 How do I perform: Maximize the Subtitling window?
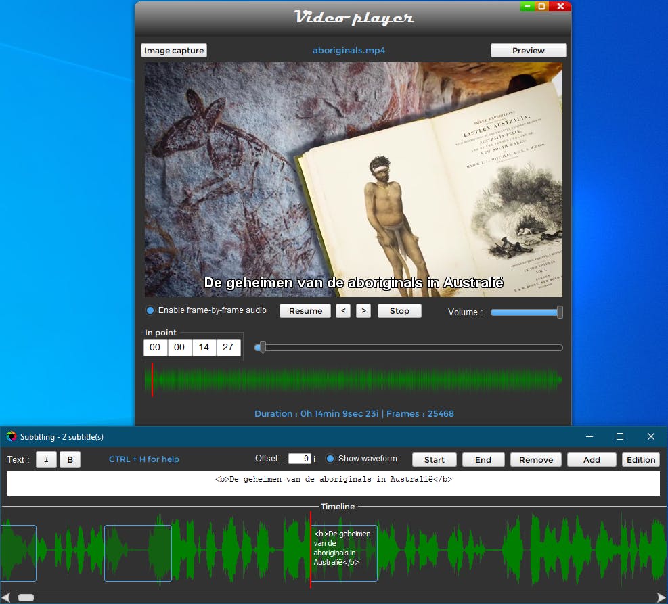click(x=620, y=436)
